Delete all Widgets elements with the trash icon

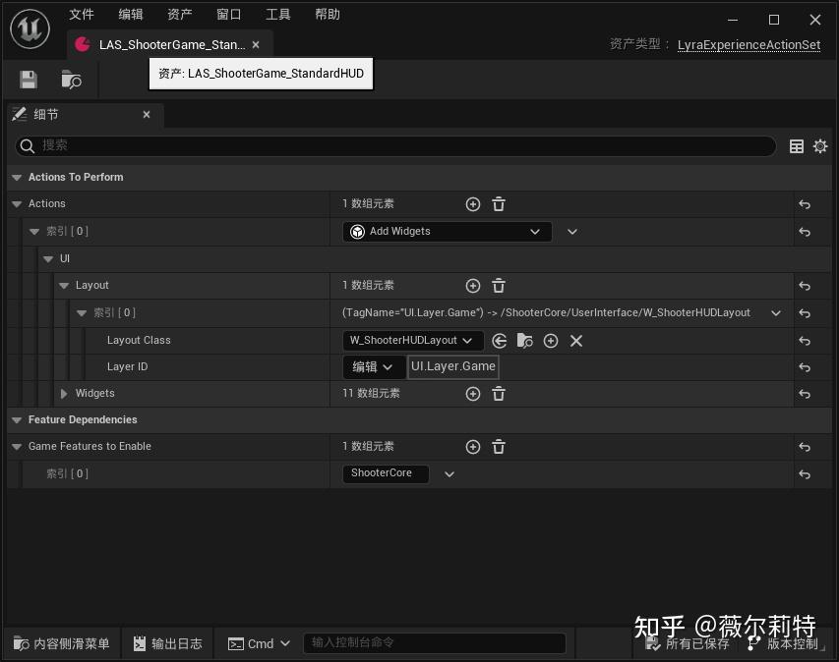point(499,393)
